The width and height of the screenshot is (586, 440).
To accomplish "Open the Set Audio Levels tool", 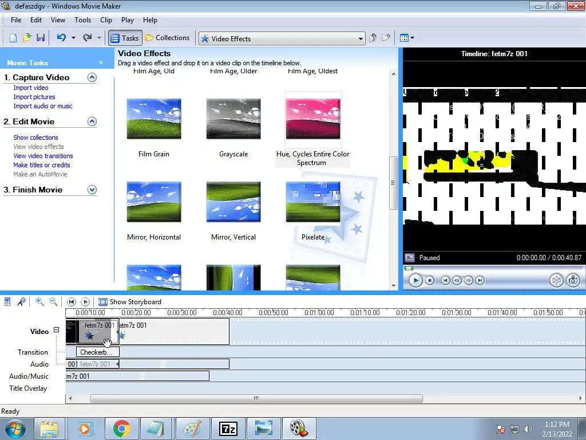I will 7,301.
